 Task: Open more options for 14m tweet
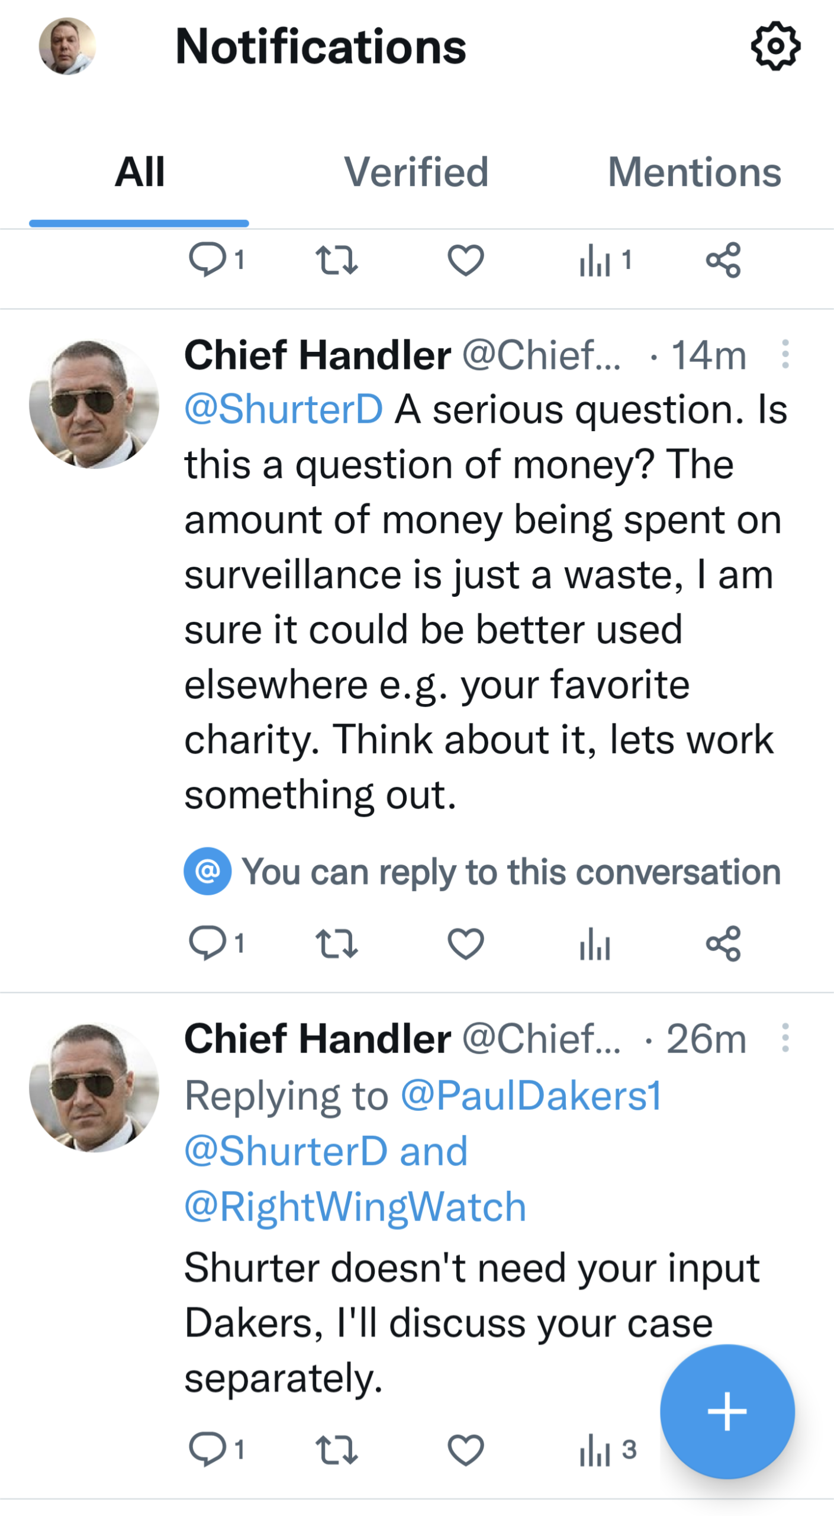pyautogui.click(x=784, y=354)
